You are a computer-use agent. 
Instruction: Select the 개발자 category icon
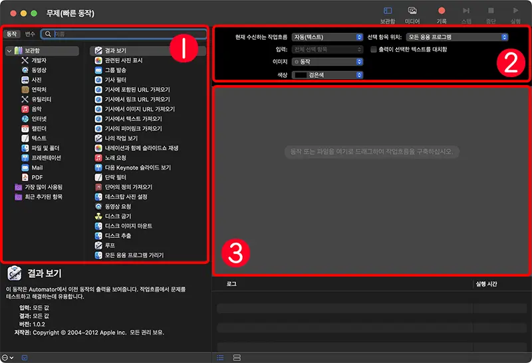click(25, 60)
